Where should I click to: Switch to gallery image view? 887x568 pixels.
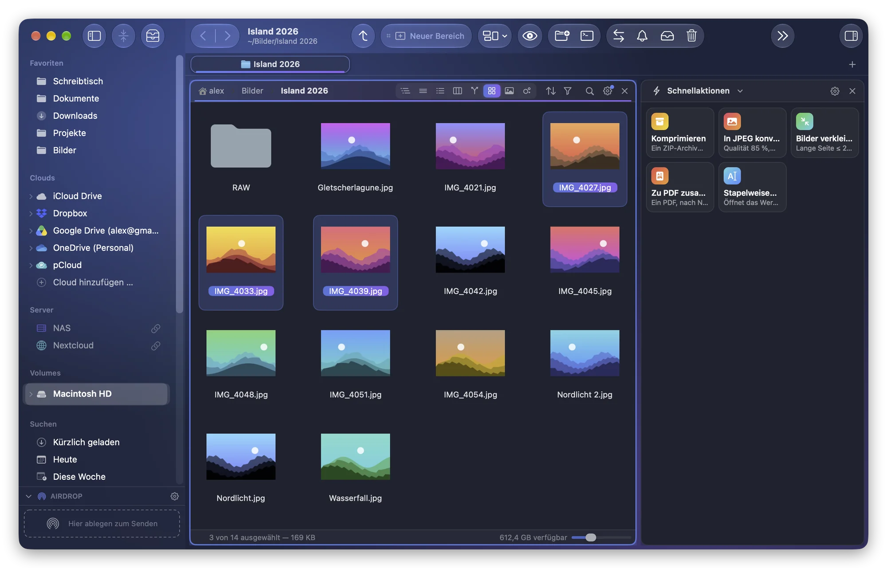coord(509,91)
